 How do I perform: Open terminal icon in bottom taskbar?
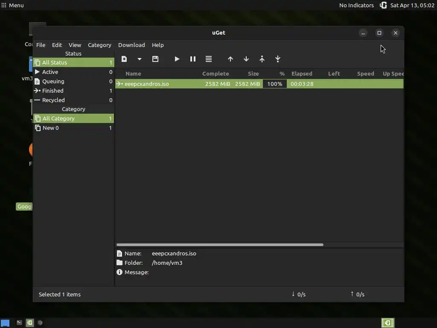pos(19,323)
